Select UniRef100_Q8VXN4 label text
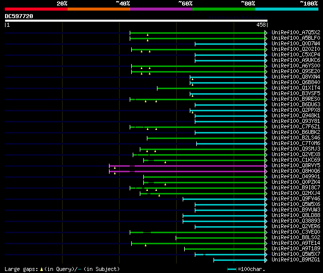 point(296,77)
